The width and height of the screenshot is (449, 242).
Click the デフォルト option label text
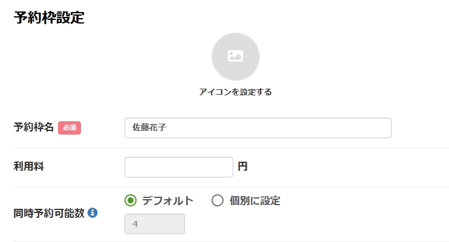click(167, 201)
